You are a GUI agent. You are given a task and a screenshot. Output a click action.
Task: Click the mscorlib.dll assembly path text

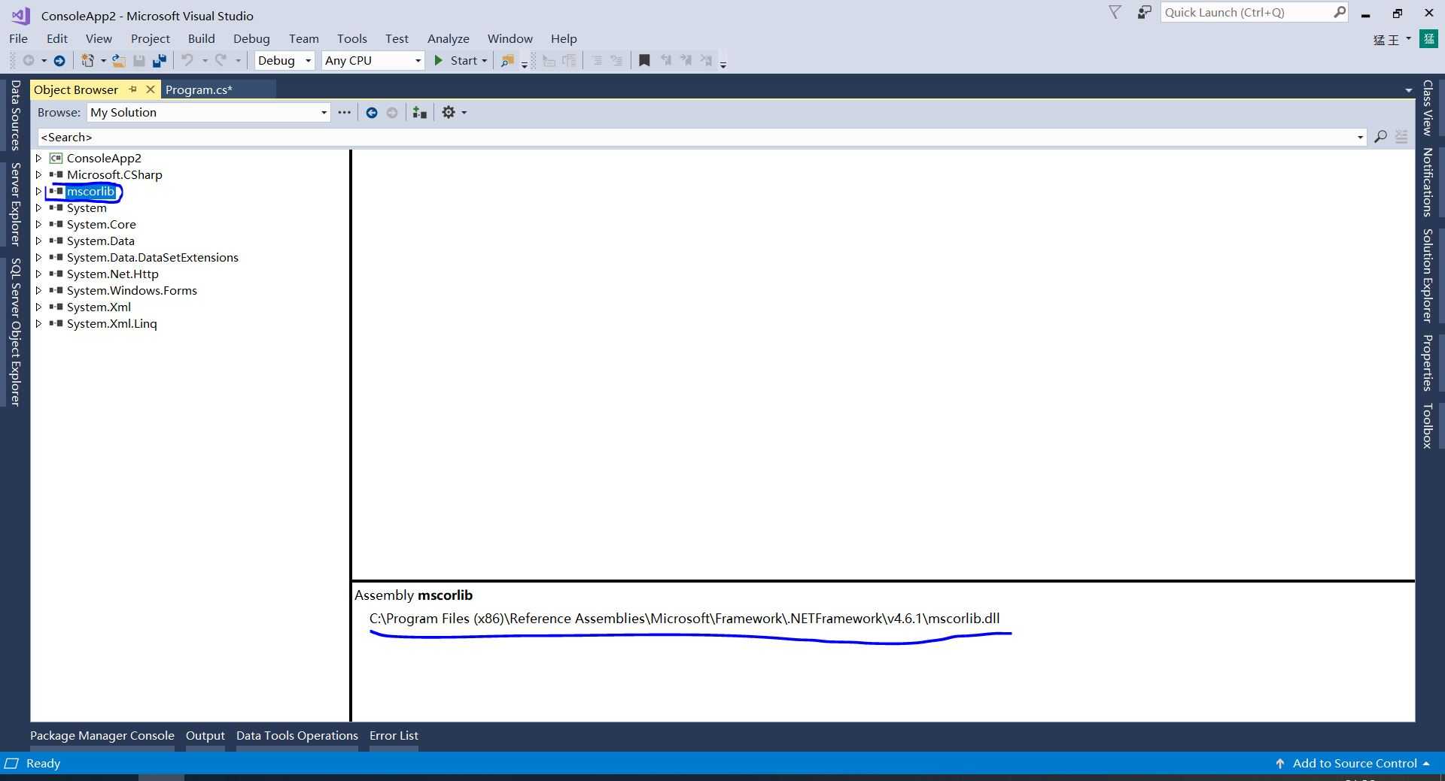coord(684,619)
